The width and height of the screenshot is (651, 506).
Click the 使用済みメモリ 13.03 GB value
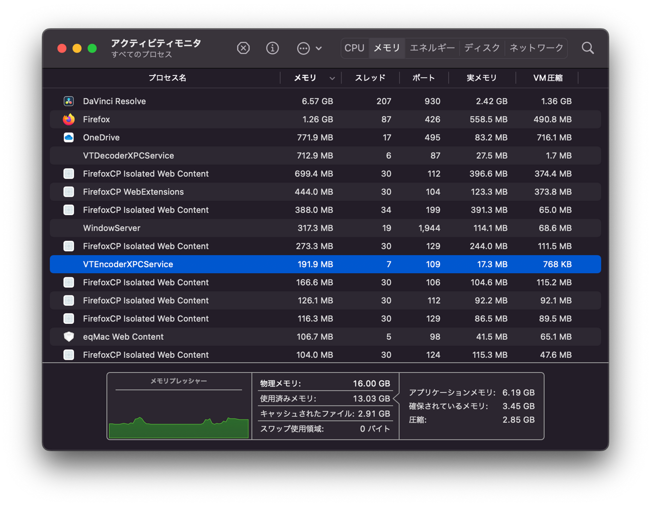[371, 398]
